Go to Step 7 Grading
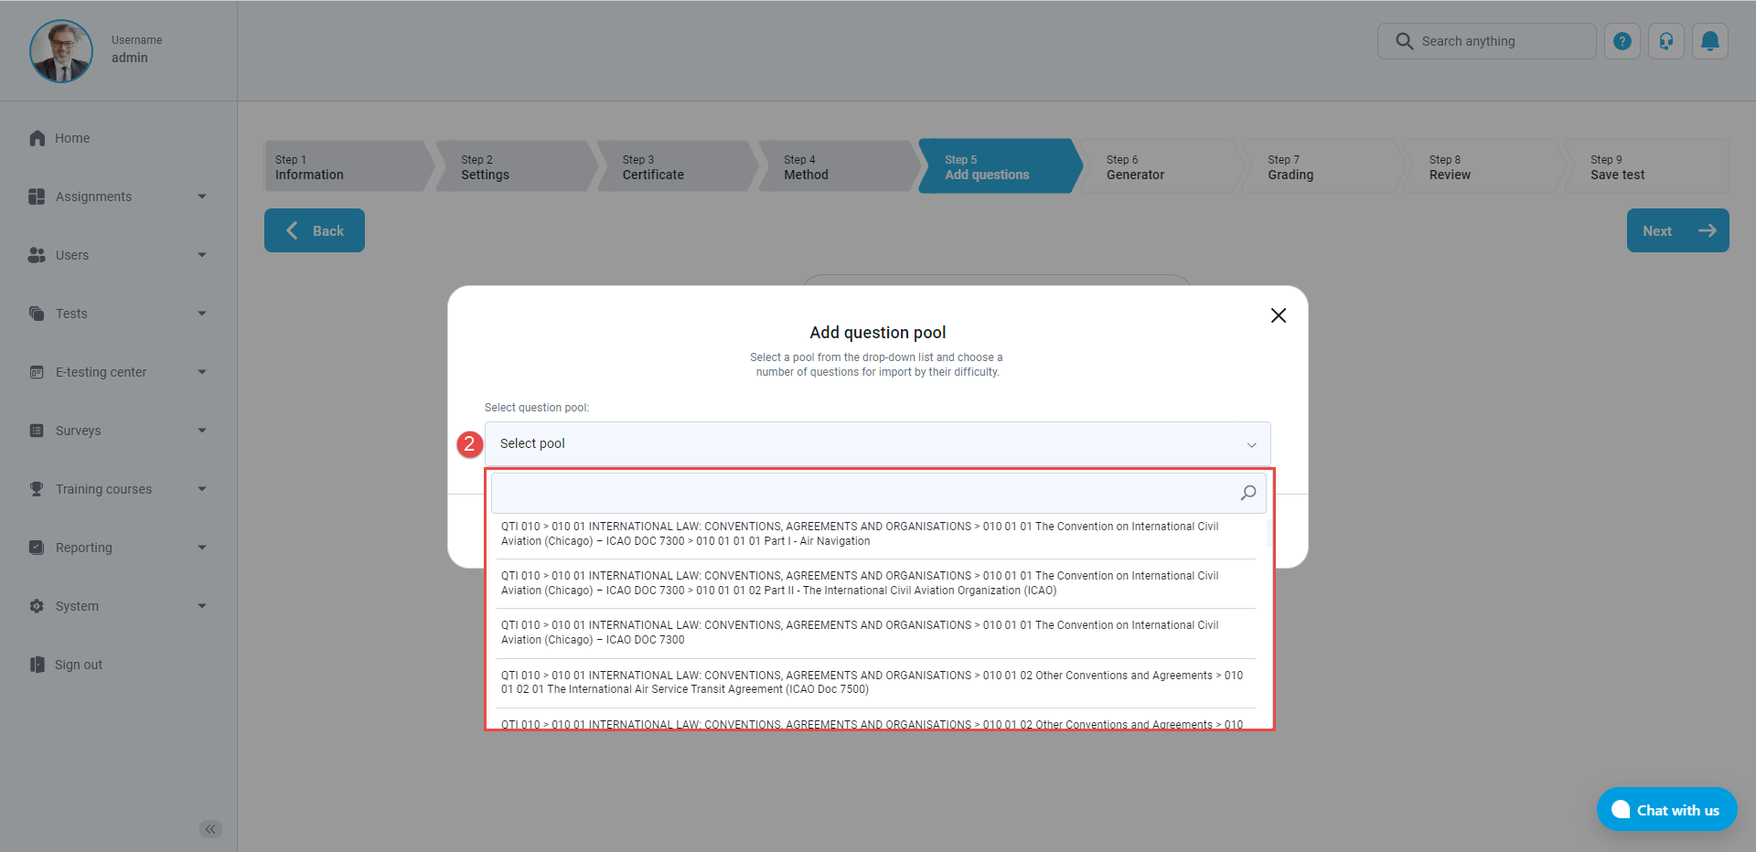The height and width of the screenshot is (852, 1756). coord(1322,166)
